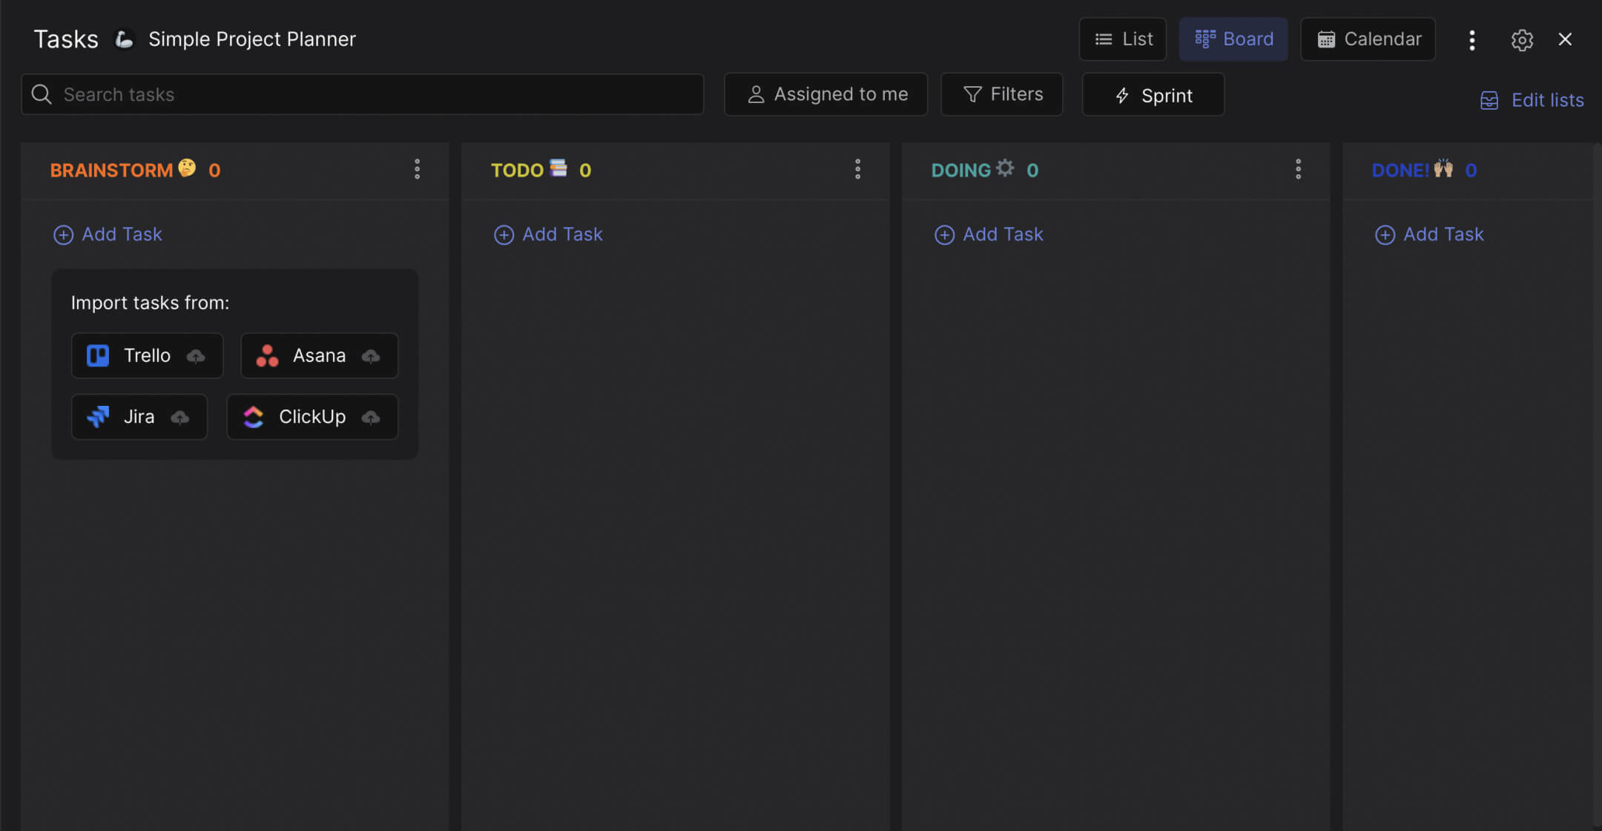Open the search tasks magnifier icon
This screenshot has width=1602, height=831.
click(x=42, y=94)
